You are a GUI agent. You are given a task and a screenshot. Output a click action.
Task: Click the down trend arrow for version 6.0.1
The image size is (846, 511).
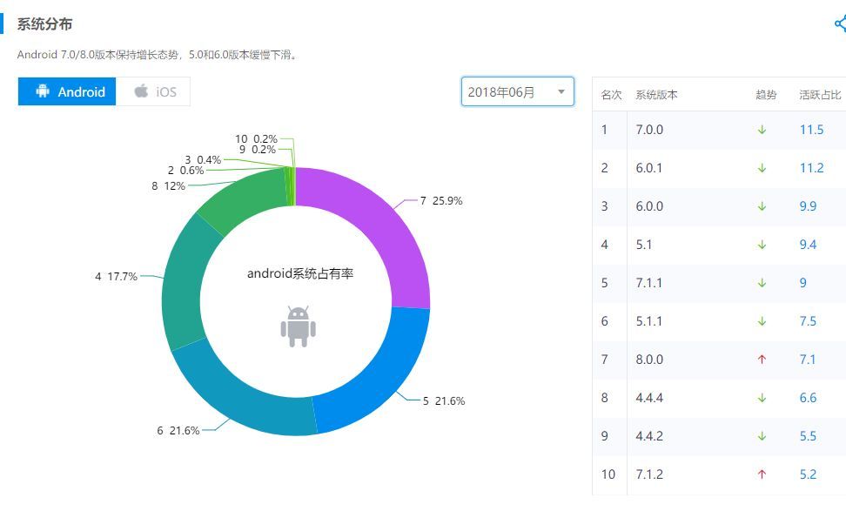762,168
